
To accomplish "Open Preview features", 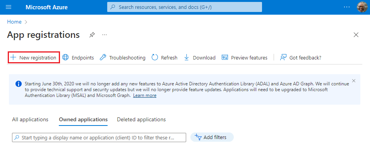I will pos(245,58).
